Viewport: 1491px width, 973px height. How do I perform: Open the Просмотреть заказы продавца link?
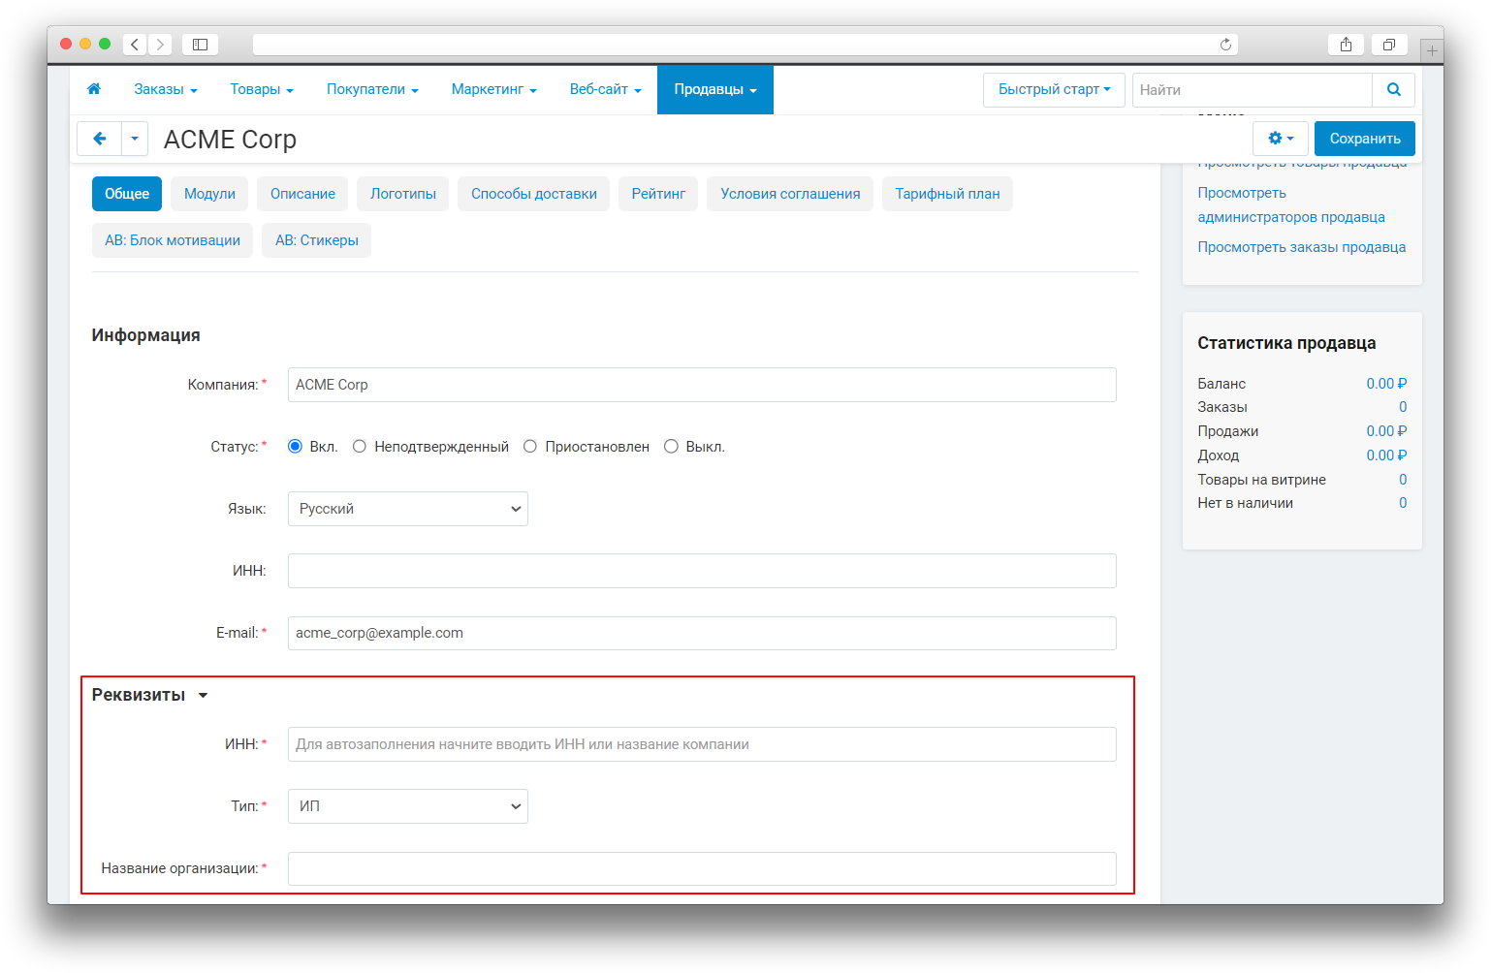point(1301,247)
